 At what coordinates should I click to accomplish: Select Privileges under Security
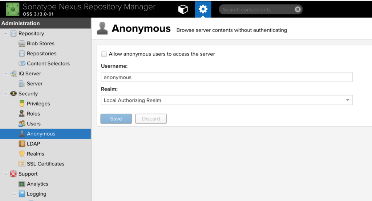[x=38, y=104]
